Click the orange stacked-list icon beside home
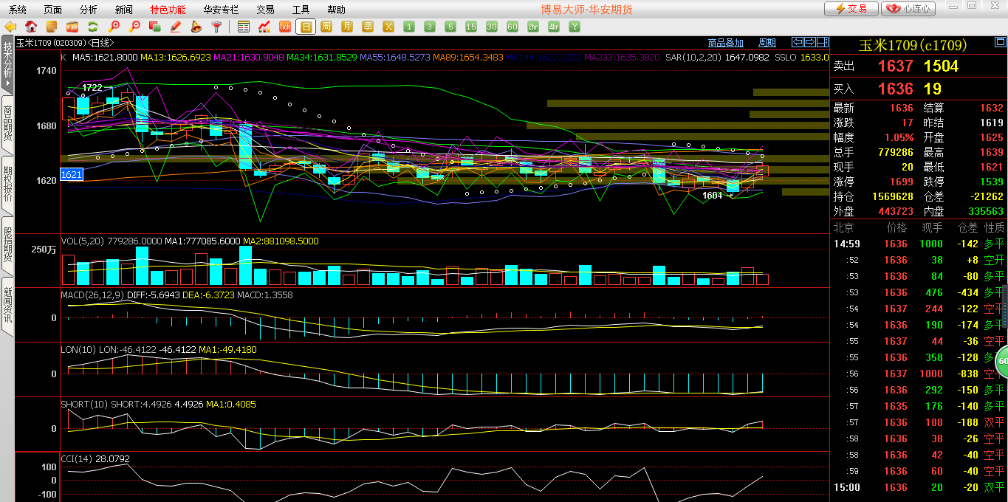This screenshot has width=1008, height=502. (52, 27)
